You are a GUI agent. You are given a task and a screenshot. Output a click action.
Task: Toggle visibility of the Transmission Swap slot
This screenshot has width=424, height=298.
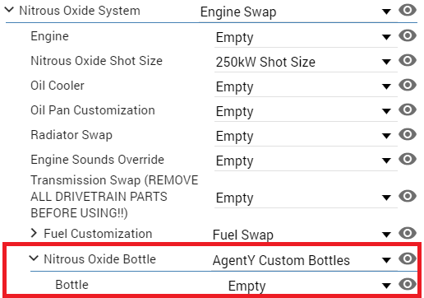pyautogui.click(x=408, y=196)
